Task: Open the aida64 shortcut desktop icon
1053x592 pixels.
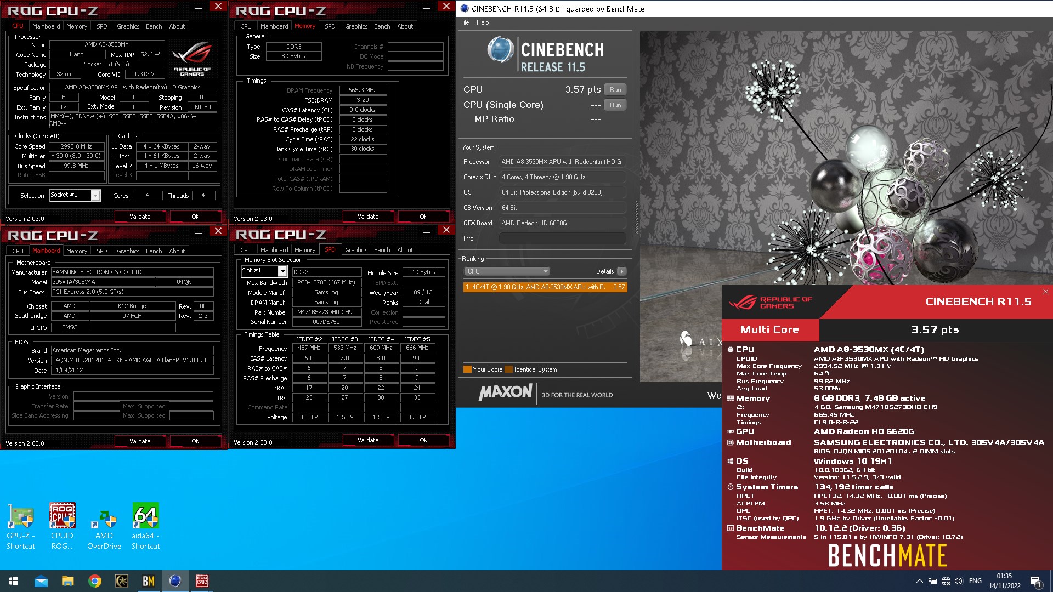Action: [x=146, y=525]
